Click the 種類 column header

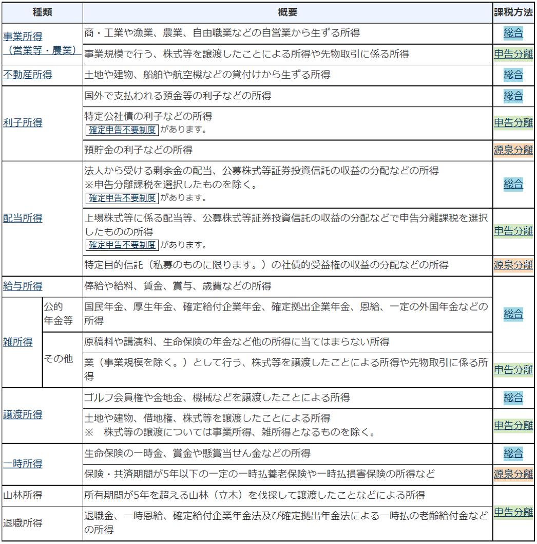(x=41, y=11)
